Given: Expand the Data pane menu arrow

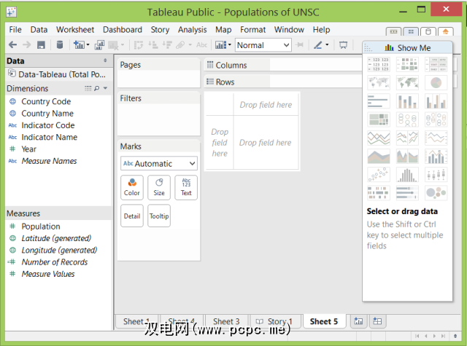Looking at the screenshot, I should pos(105,60).
